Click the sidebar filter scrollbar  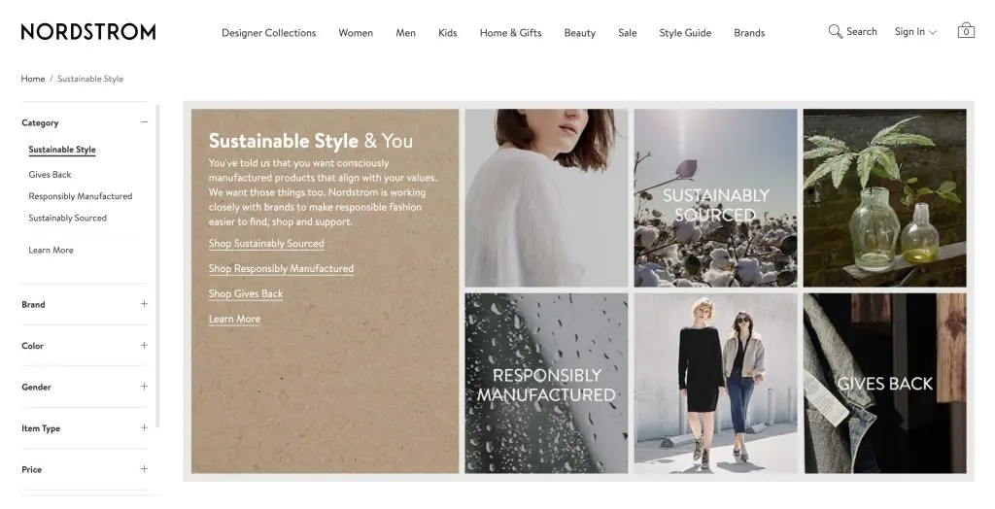tap(157, 262)
